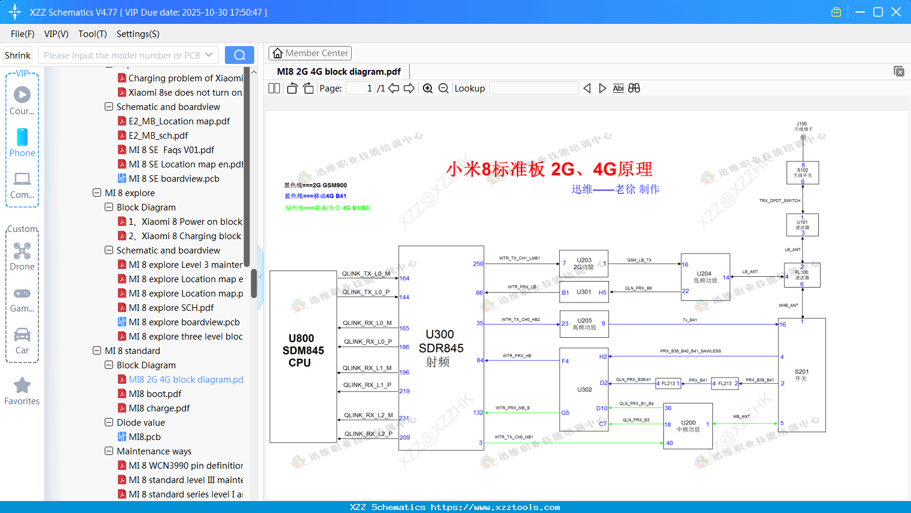Toggle the Abi whole-word search option
This screenshot has width=911, height=513.
click(618, 88)
